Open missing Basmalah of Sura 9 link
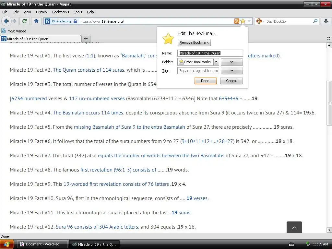Screen dimensions: 332x249 pyautogui.click(x=129, y=127)
